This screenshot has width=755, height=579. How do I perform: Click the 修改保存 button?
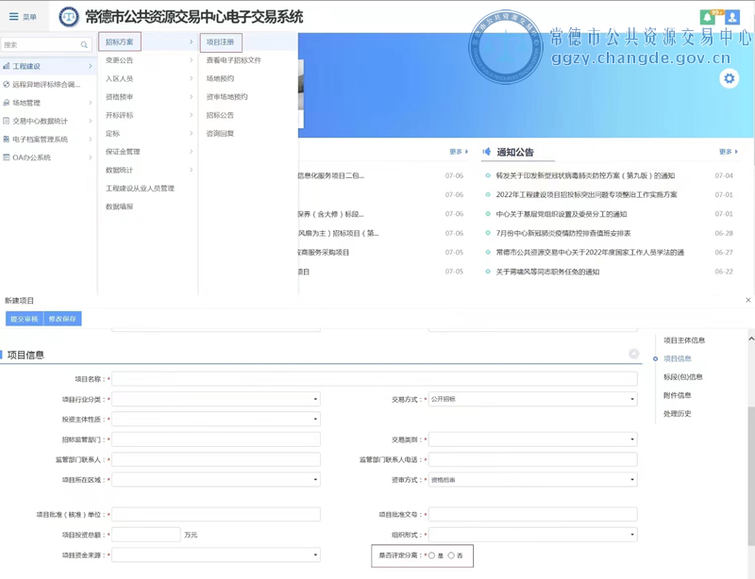pyautogui.click(x=62, y=319)
